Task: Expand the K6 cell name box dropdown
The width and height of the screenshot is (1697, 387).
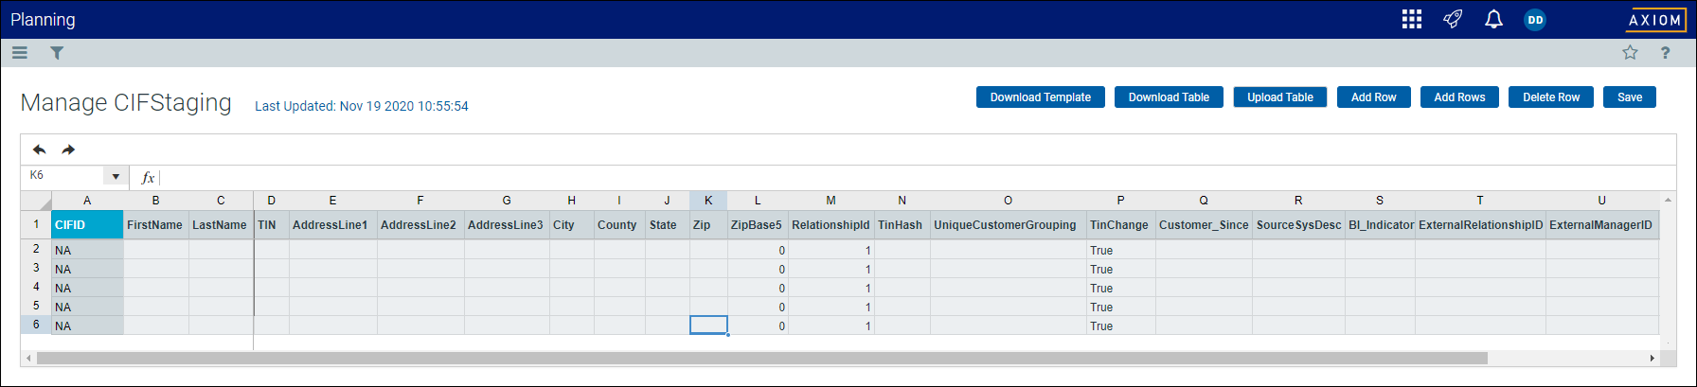Action: pyautogui.click(x=116, y=176)
